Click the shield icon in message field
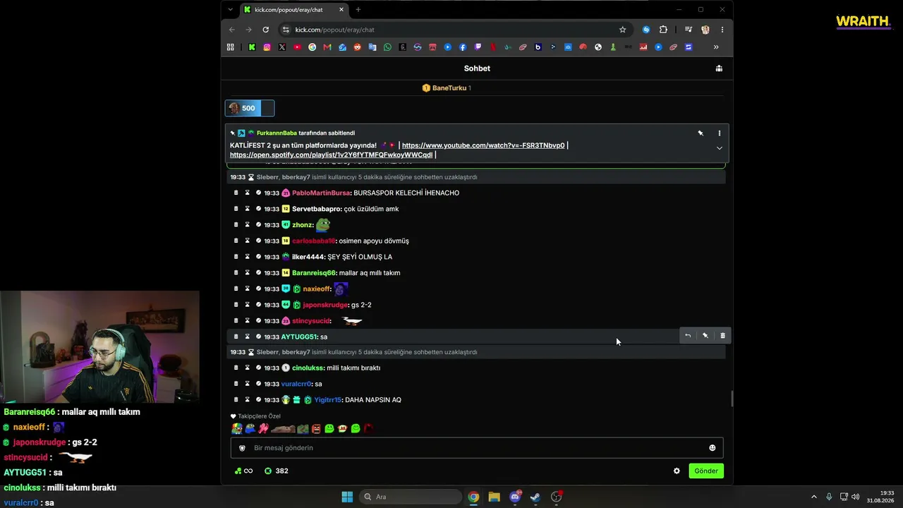 [x=242, y=448]
